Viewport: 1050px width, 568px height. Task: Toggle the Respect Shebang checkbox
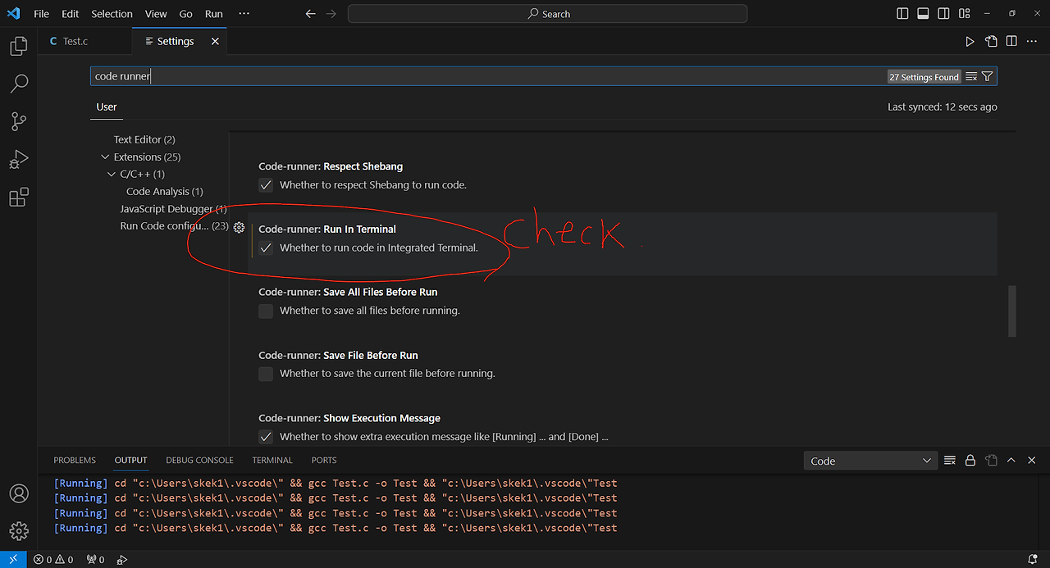(x=266, y=185)
